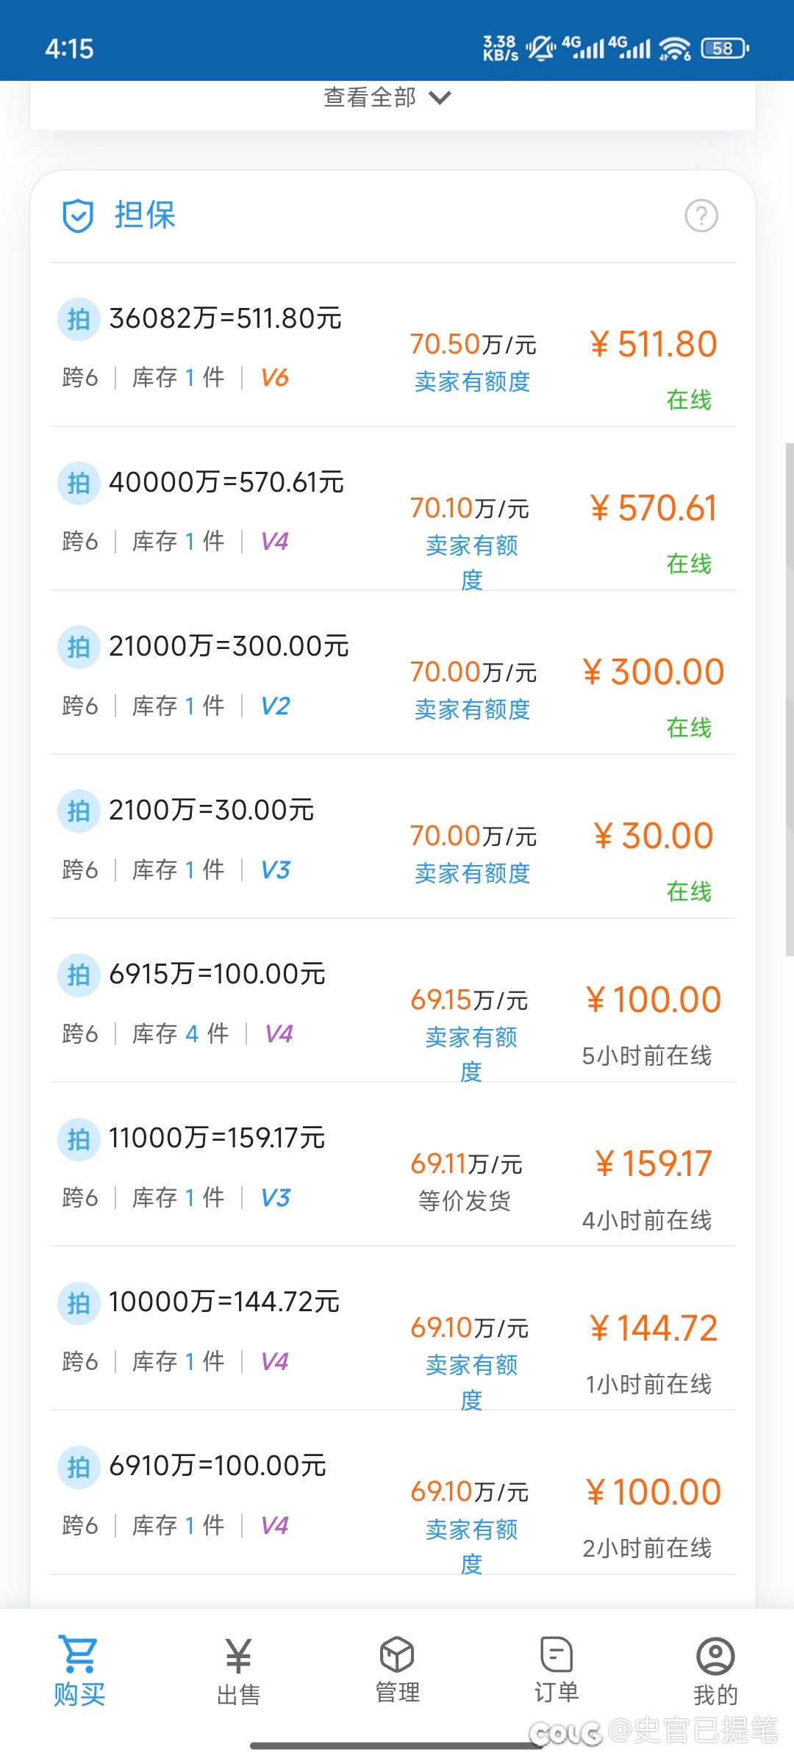Tap the help question mark icon
Image resolution: width=794 pixels, height=1764 pixels.
point(701,216)
